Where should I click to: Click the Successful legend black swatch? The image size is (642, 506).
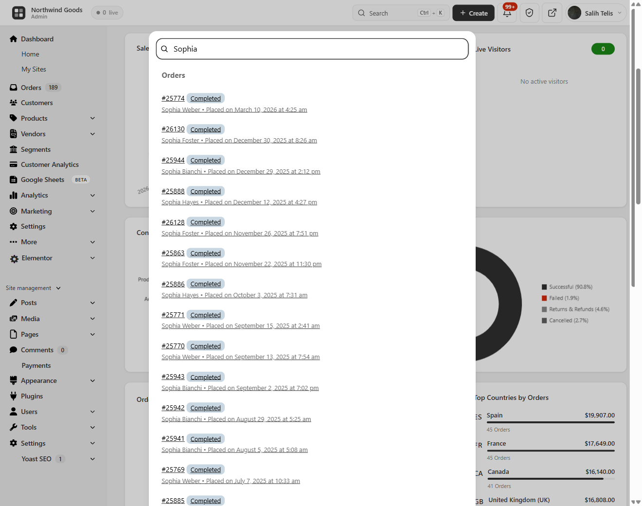(545, 287)
